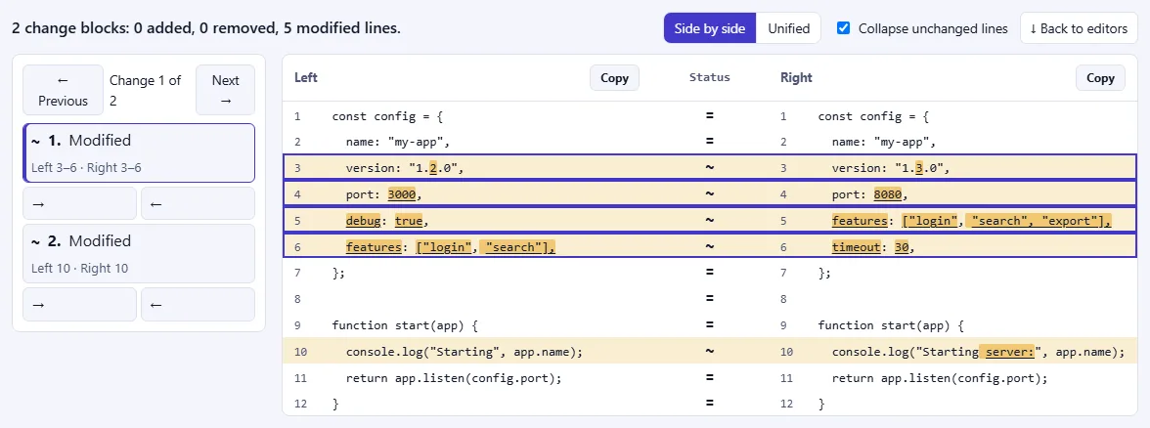Click modified status tilde on line 10
The width and height of the screenshot is (1150, 428).
click(709, 352)
